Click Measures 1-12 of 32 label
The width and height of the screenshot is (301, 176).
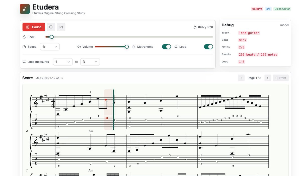[x=49, y=78]
